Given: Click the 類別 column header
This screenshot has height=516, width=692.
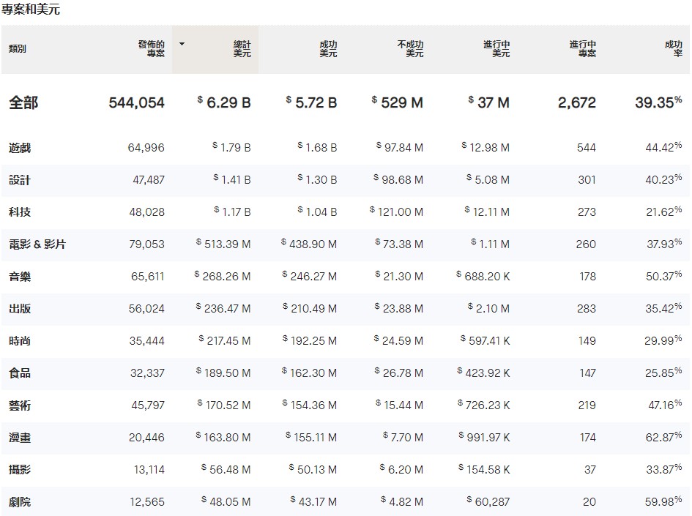Looking at the screenshot, I should [x=18, y=49].
